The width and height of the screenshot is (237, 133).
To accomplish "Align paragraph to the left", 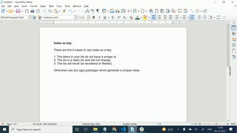I will point(154,17).
